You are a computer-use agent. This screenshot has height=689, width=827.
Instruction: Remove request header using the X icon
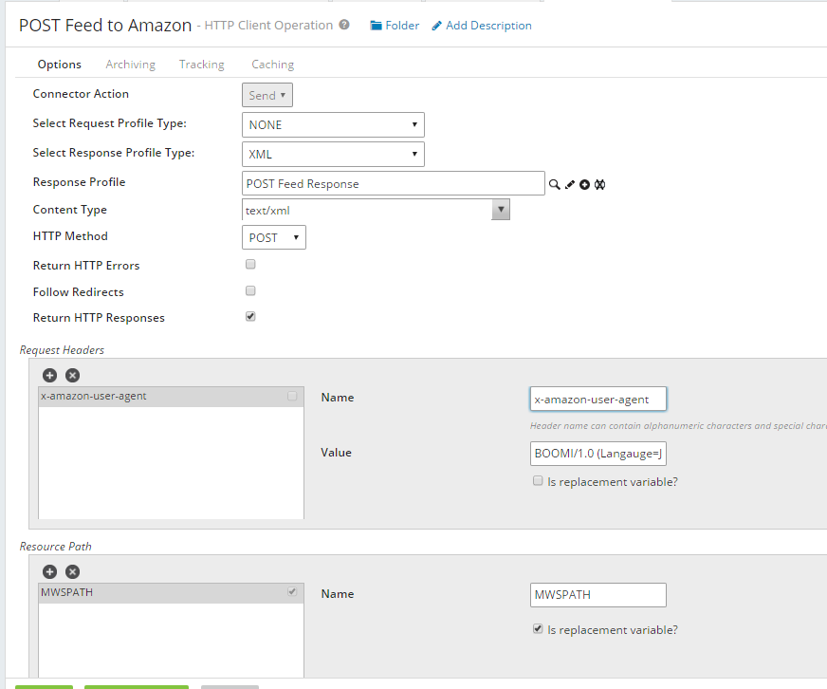tap(73, 375)
